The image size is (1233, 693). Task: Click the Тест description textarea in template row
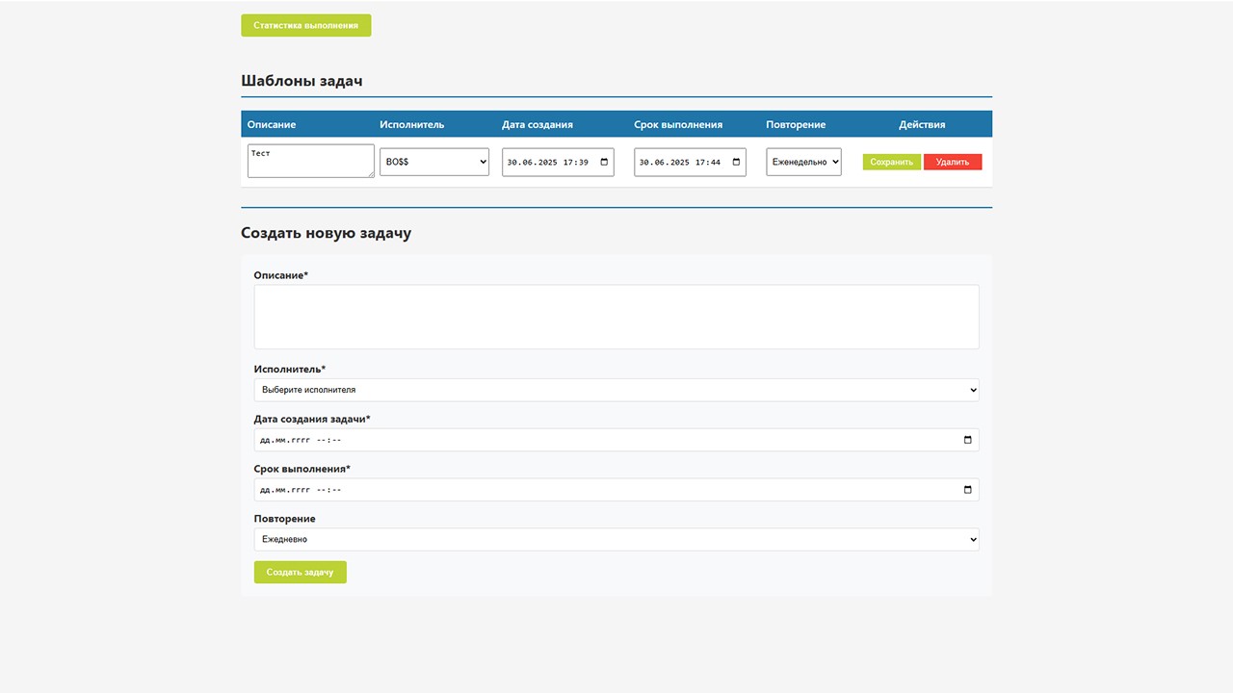311,161
